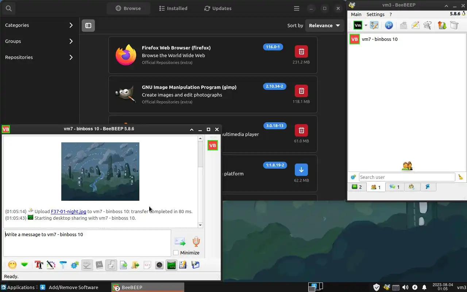Switch to the Browse tab in software manager
Screen dimensions: 467x292
click(128, 8)
